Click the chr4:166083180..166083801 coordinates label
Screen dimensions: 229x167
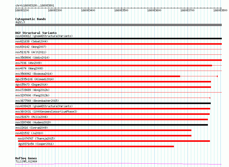pyautogui.click(x=35, y=6)
